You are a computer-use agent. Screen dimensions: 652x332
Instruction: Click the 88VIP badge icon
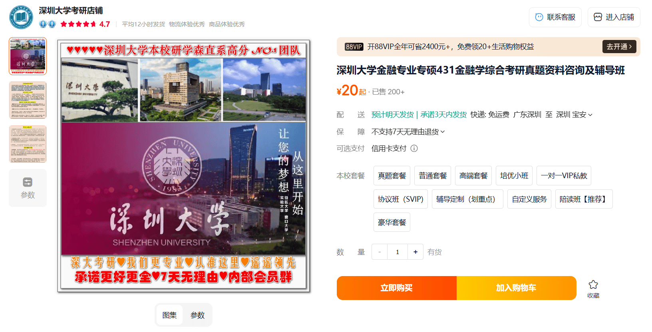[x=354, y=47]
